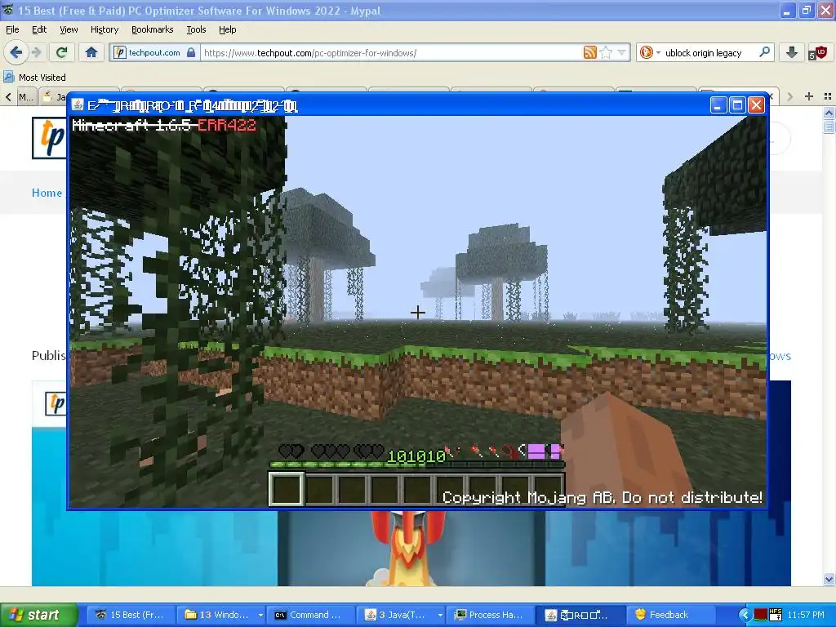Open the Downloads arrow button

pos(791,52)
